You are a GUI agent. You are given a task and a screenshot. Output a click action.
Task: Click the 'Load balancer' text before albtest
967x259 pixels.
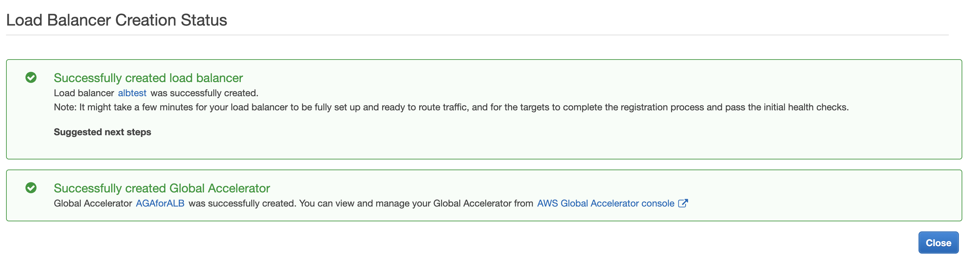[x=84, y=93]
